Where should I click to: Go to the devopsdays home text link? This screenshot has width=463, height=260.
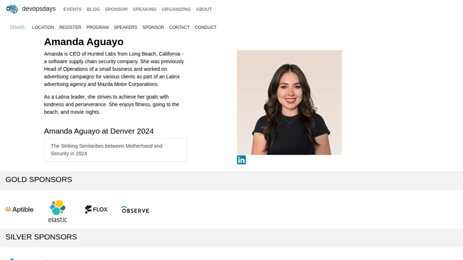(39, 9)
